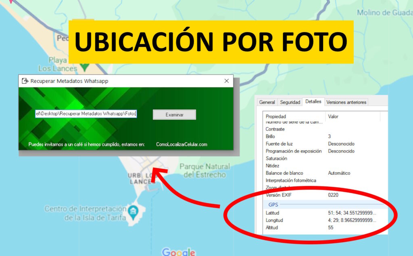This screenshot has height=256, width=413.
Task: Click the Propiedad column header
Action: point(276,116)
